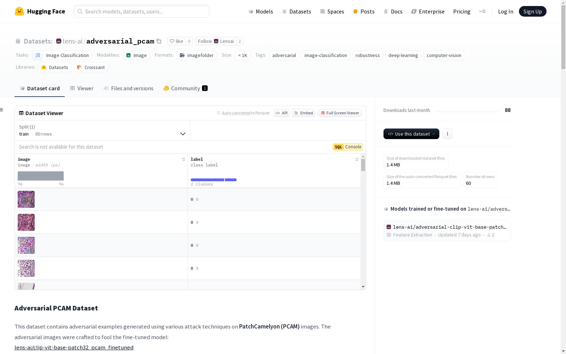566x354 pixels.
Task: Follow the Lensai organization
Action: 216,41
